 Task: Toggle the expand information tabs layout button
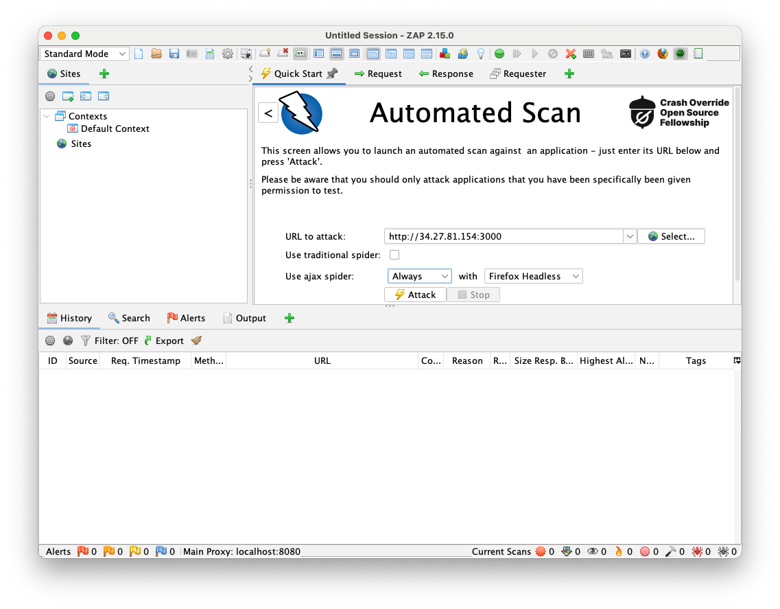[337, 54]
